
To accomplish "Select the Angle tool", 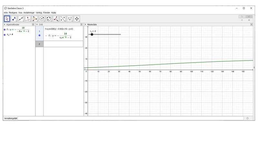I will 56,18.
